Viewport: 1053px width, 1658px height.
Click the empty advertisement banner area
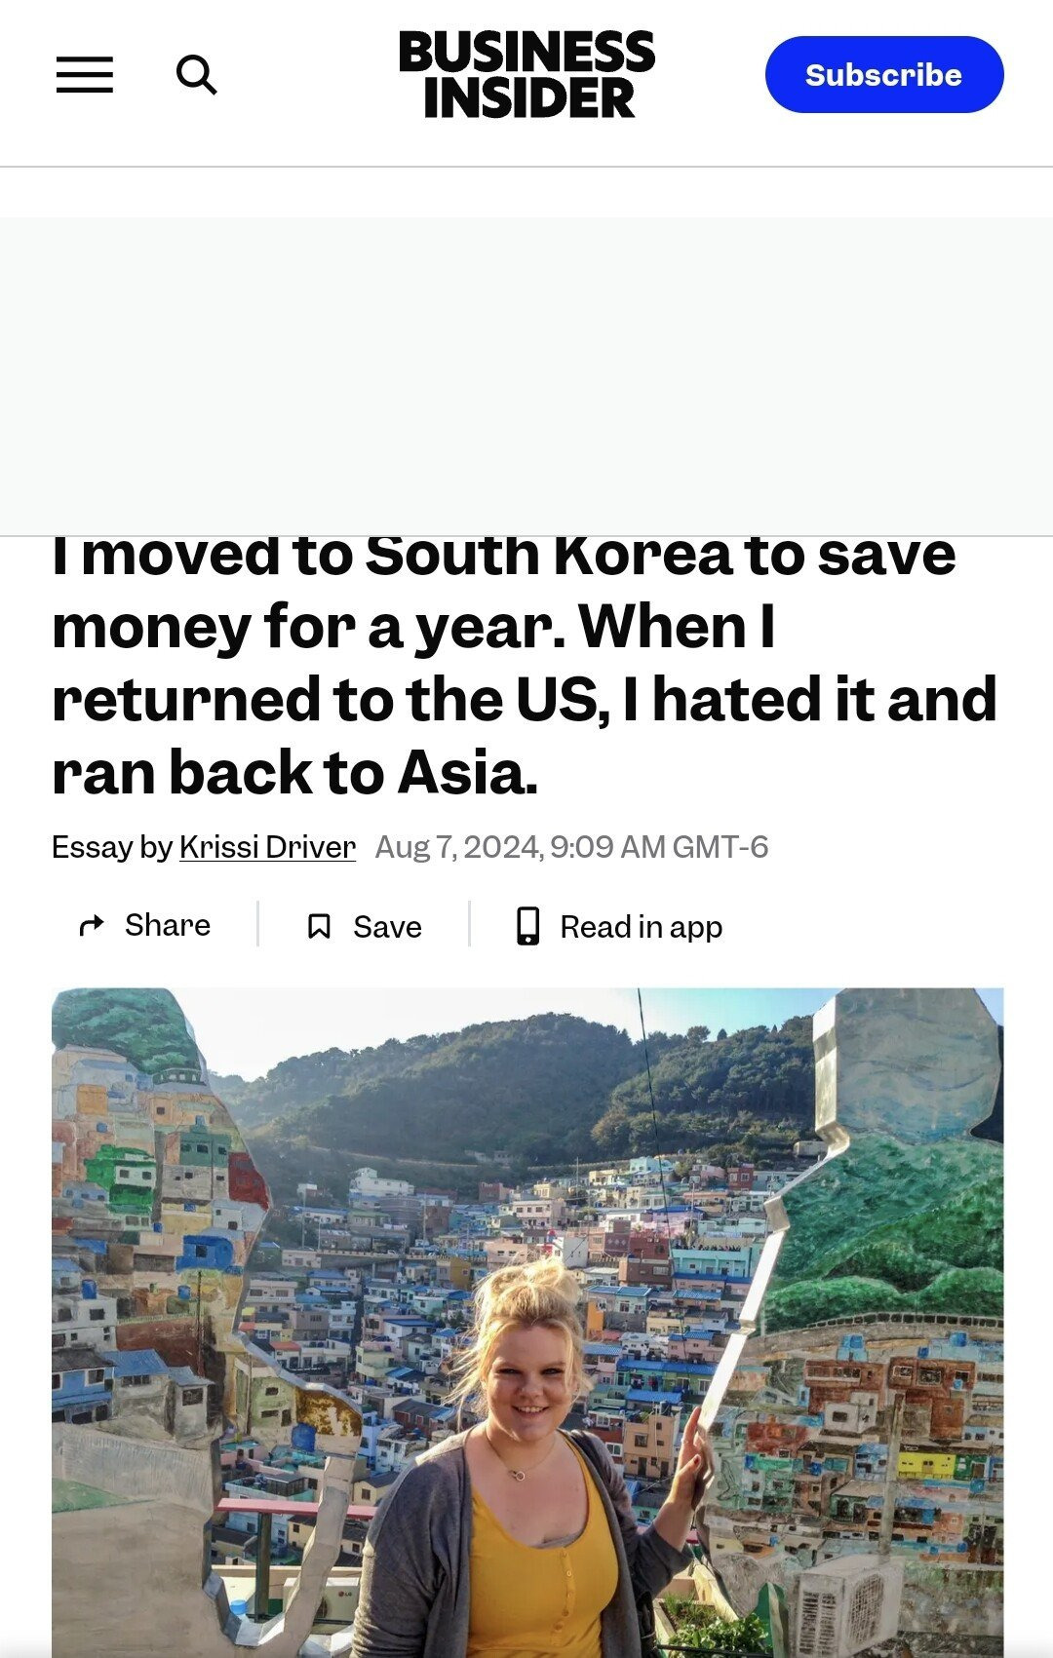point(526,376)
